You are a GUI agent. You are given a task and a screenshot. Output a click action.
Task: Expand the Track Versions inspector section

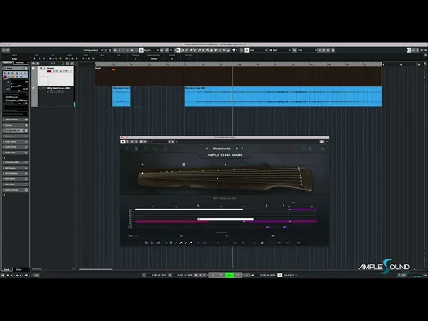pos(15,119)
